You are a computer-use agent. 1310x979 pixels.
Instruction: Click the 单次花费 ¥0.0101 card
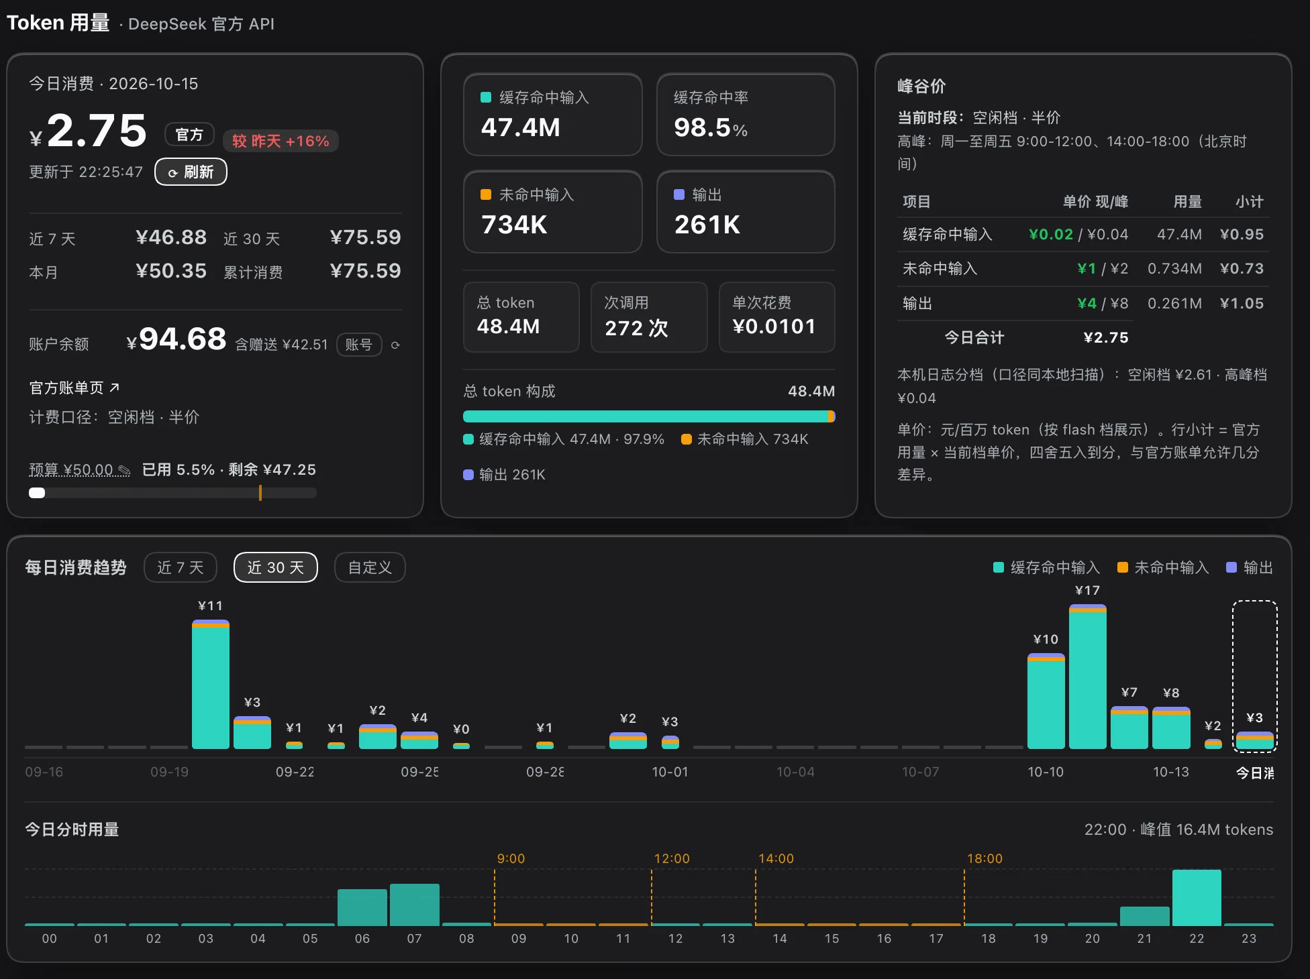click(x=776, y=316)
